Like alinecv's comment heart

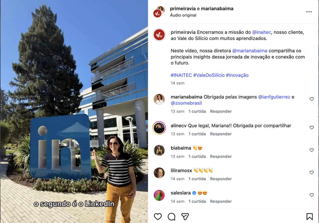pyautogui.click(x=311, y=128)
